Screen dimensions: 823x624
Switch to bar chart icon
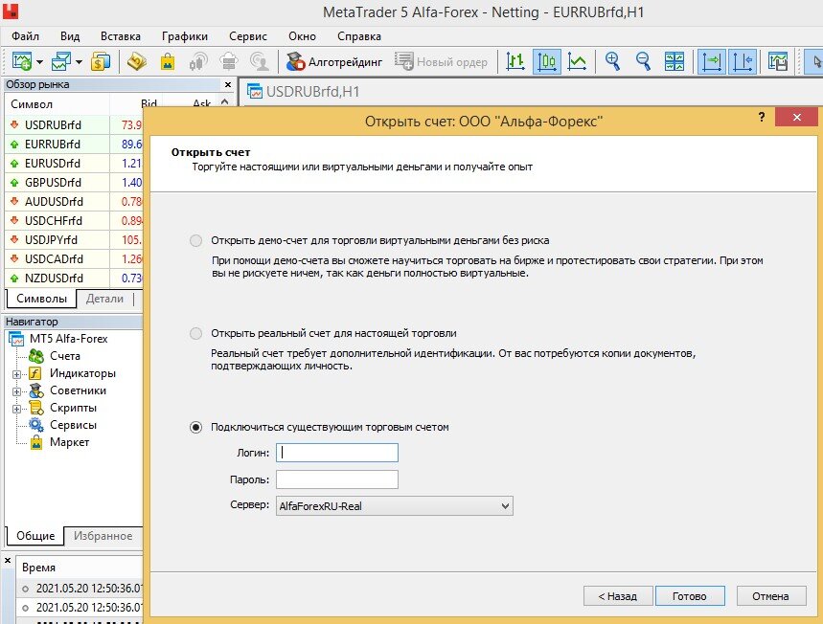point(515,62)
